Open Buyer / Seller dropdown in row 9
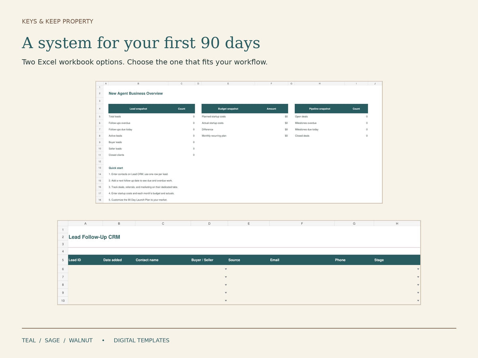This screenshot has width=478, height=358. (226, 293)
